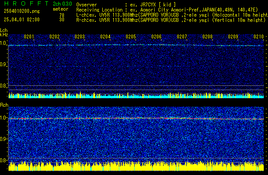Select the L-ch receiver description line
Viewport: 268px width, 175px height.
pyautogui.click(x=172, y=15)
